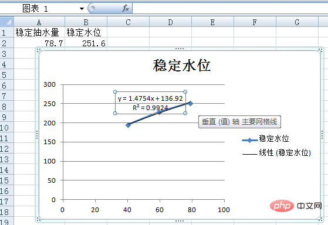Open the Name Box dropdown arrow
This screenshot has width=328, height=225.
point(82,9)
